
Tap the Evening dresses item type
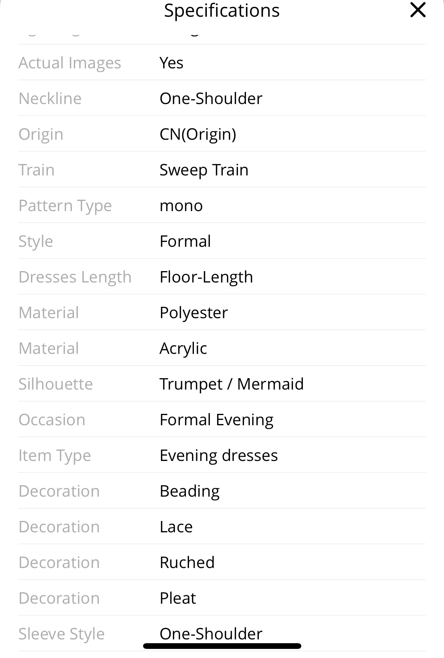pyautogui.click(x=219, y=456)
